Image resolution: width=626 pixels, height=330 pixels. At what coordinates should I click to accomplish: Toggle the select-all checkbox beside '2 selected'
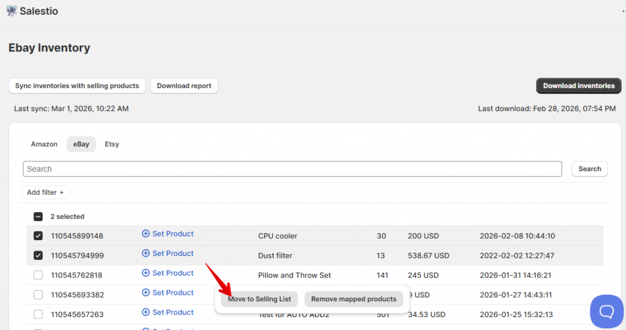38,216
